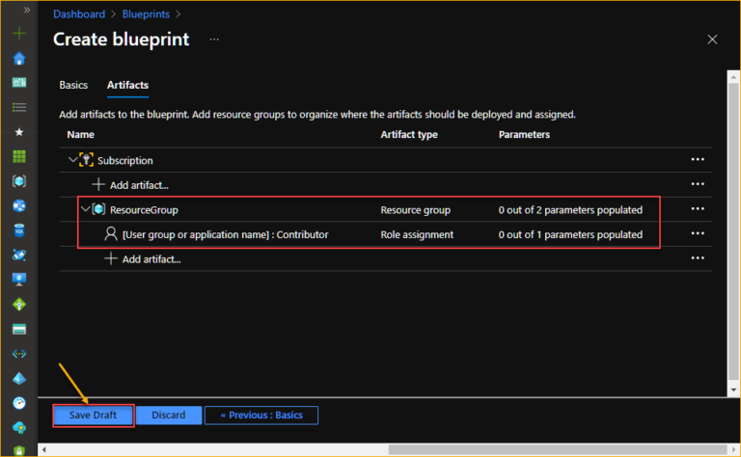The height and width of the screenshot is (457, 741).
Task: Open the ellipsis menu for ResourceGroup row
Action: click(x=698, y=209)
